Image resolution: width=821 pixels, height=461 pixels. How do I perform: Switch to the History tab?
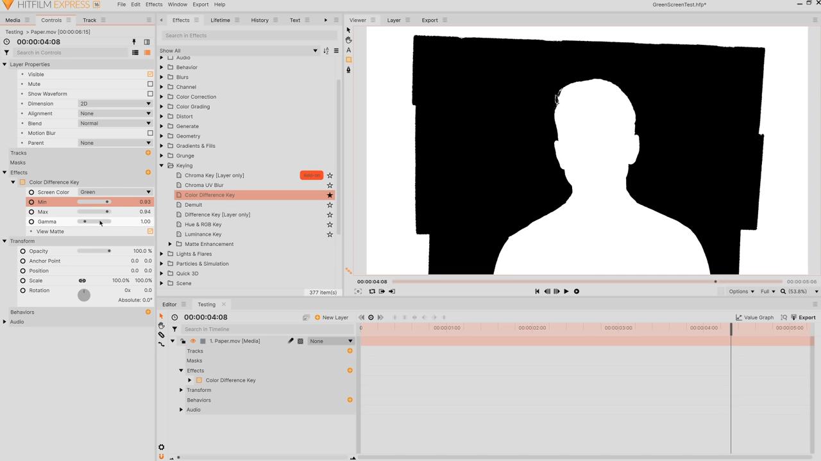click(x=260, y=20)
